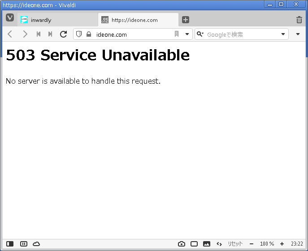Increase zoom with plus button
The height and width of the screenshot is (251, 308).
[282, 244]
